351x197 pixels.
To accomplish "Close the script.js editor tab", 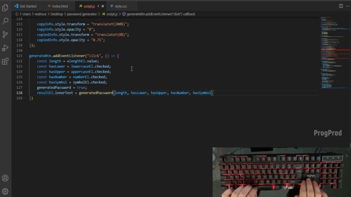I will click(103, 6).
